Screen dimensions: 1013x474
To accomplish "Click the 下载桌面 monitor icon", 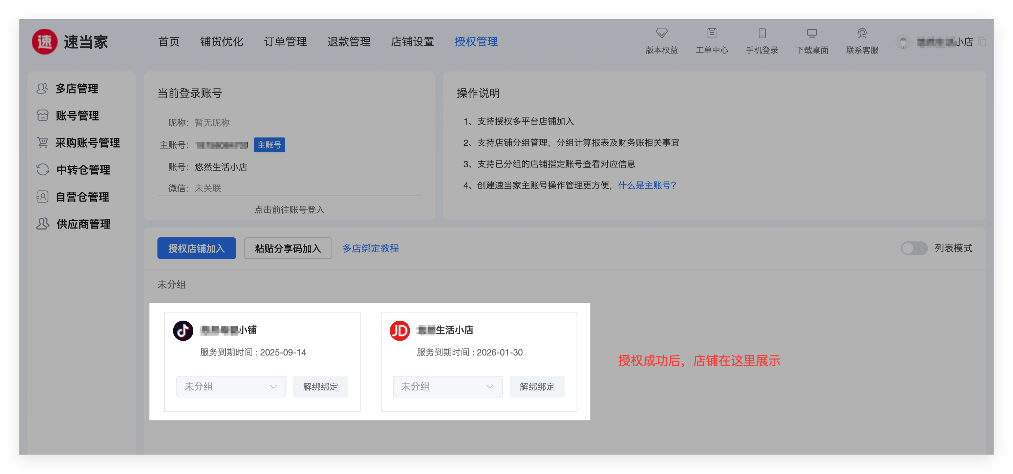I will (x=812, y=33).
